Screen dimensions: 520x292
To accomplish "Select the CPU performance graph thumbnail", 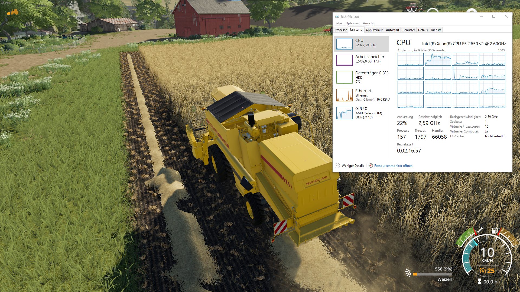I will (x=344, y=44).
